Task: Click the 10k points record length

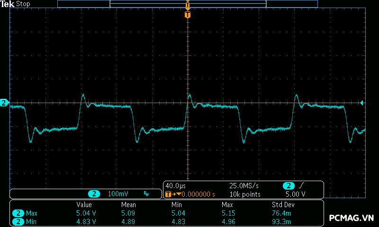Action: (x=245, y=194)
